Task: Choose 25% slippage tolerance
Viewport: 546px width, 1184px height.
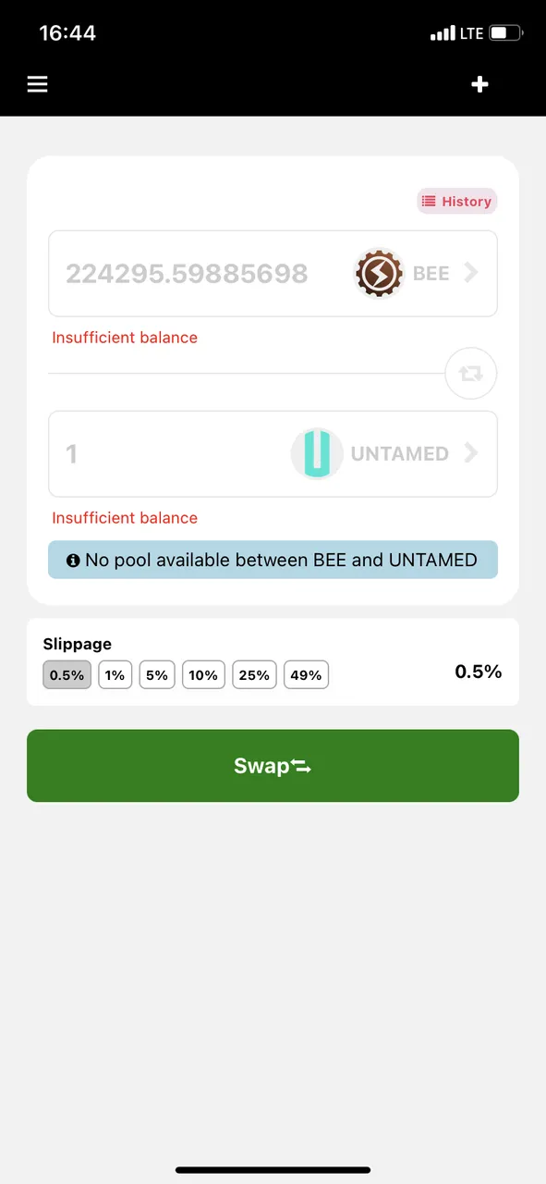Action: [x=254, y=675]
